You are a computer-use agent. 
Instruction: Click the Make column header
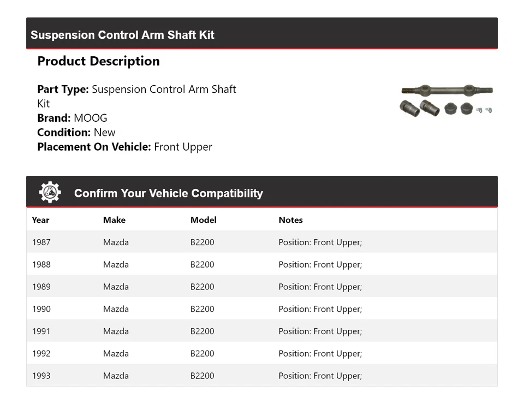click(x=114, y=220)
